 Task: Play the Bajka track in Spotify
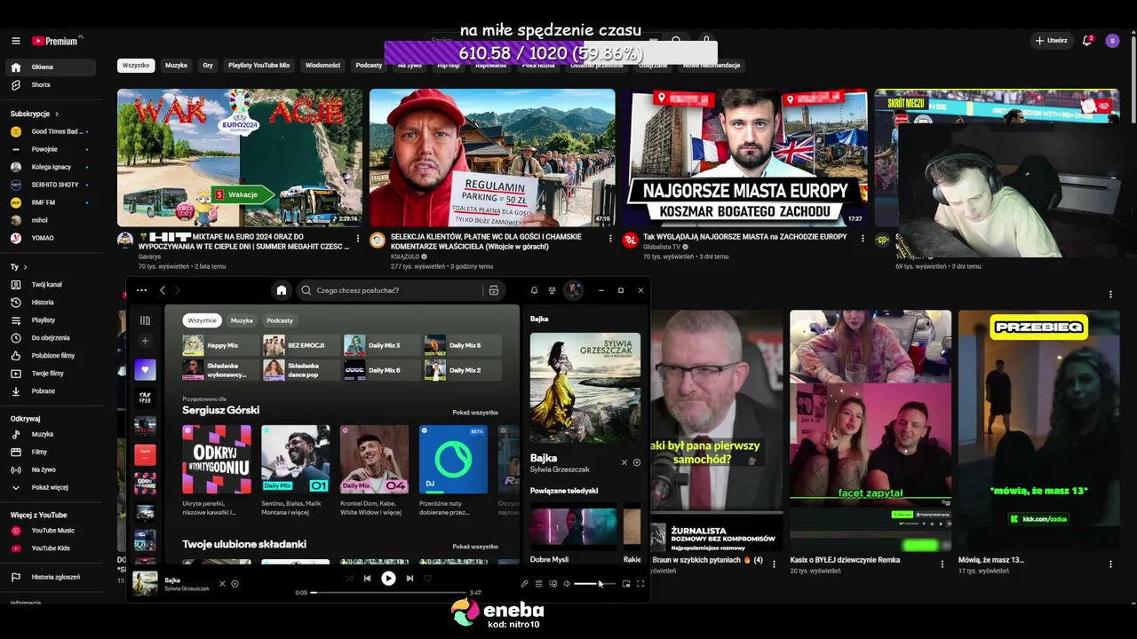[388, 579]
